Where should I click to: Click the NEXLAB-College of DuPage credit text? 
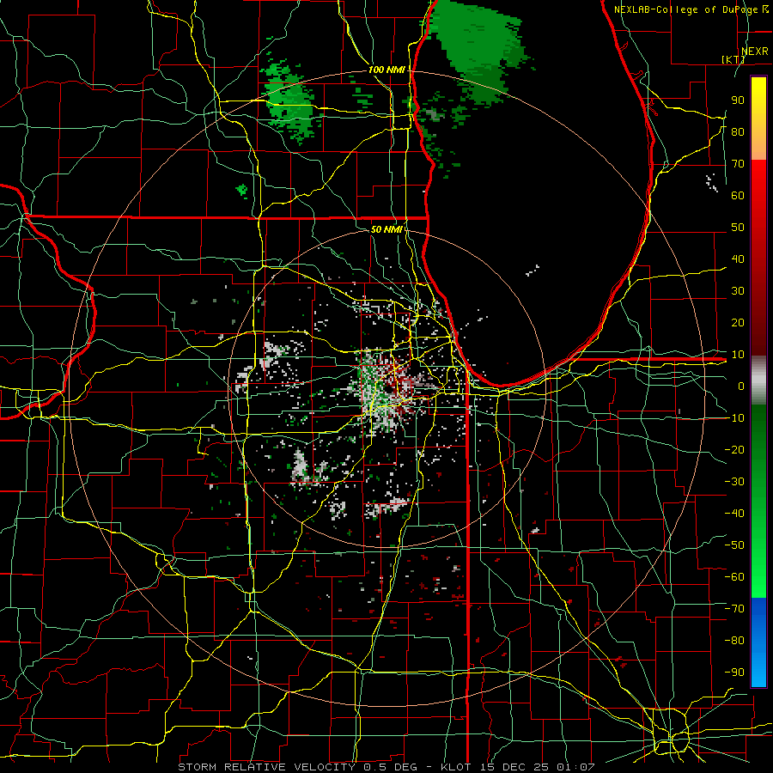point(691,9)
